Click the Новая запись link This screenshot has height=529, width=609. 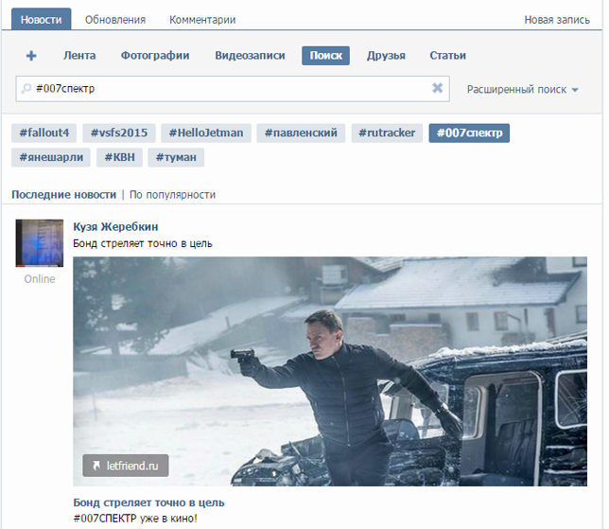557,20
